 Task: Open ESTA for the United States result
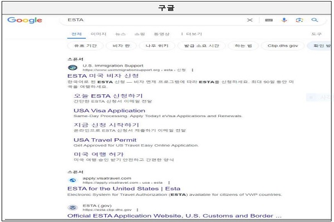point(124,189)
